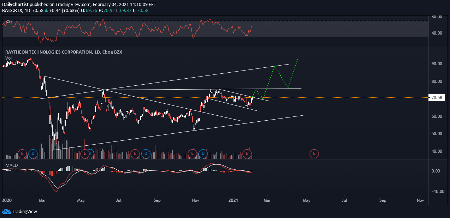Click the dividend marker nearest August 2020
The image size is (450, 218).
pos(146,153)
